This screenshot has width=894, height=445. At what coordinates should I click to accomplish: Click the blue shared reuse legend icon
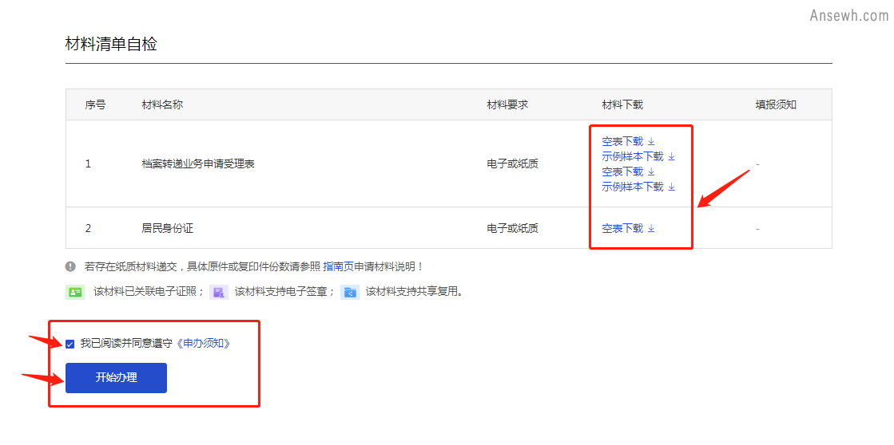[350, 292]
